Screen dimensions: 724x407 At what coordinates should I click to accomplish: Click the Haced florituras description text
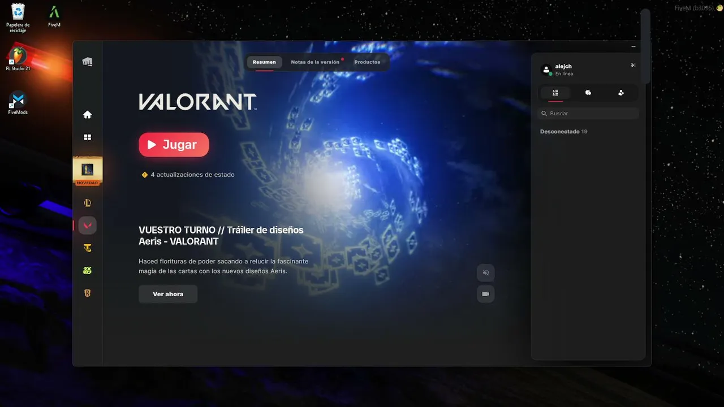[223, 266]
